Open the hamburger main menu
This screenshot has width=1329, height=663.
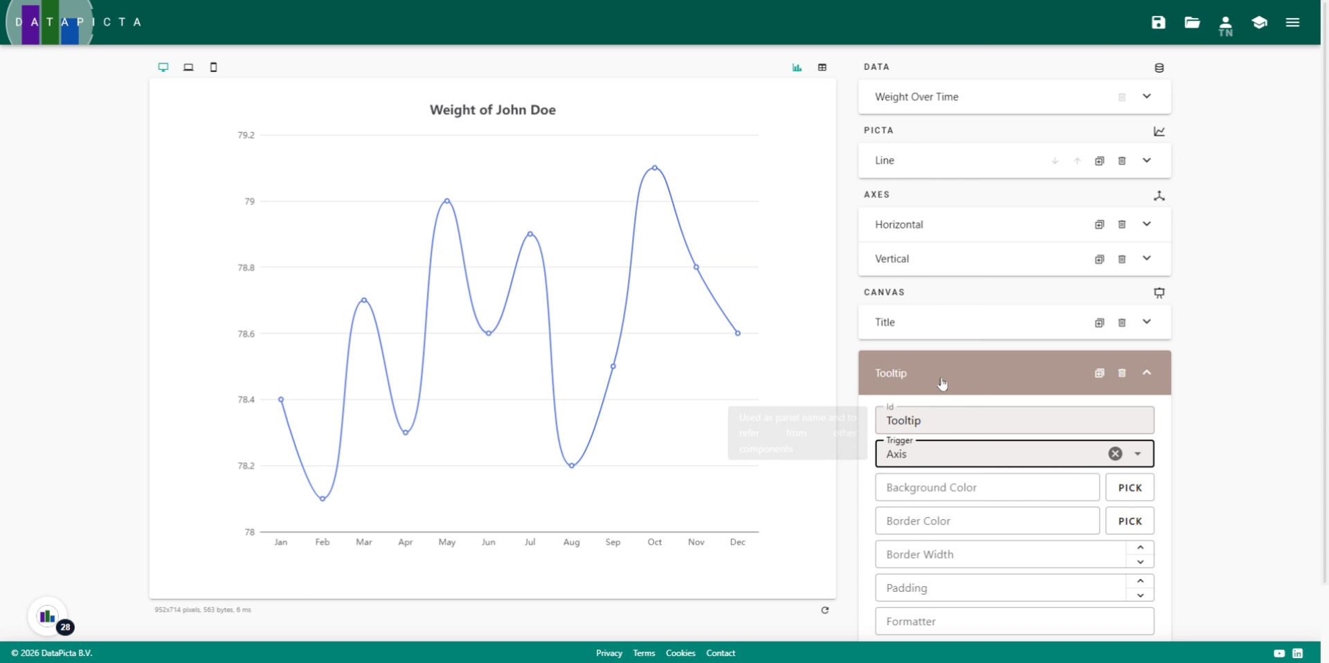(1292, 22)
